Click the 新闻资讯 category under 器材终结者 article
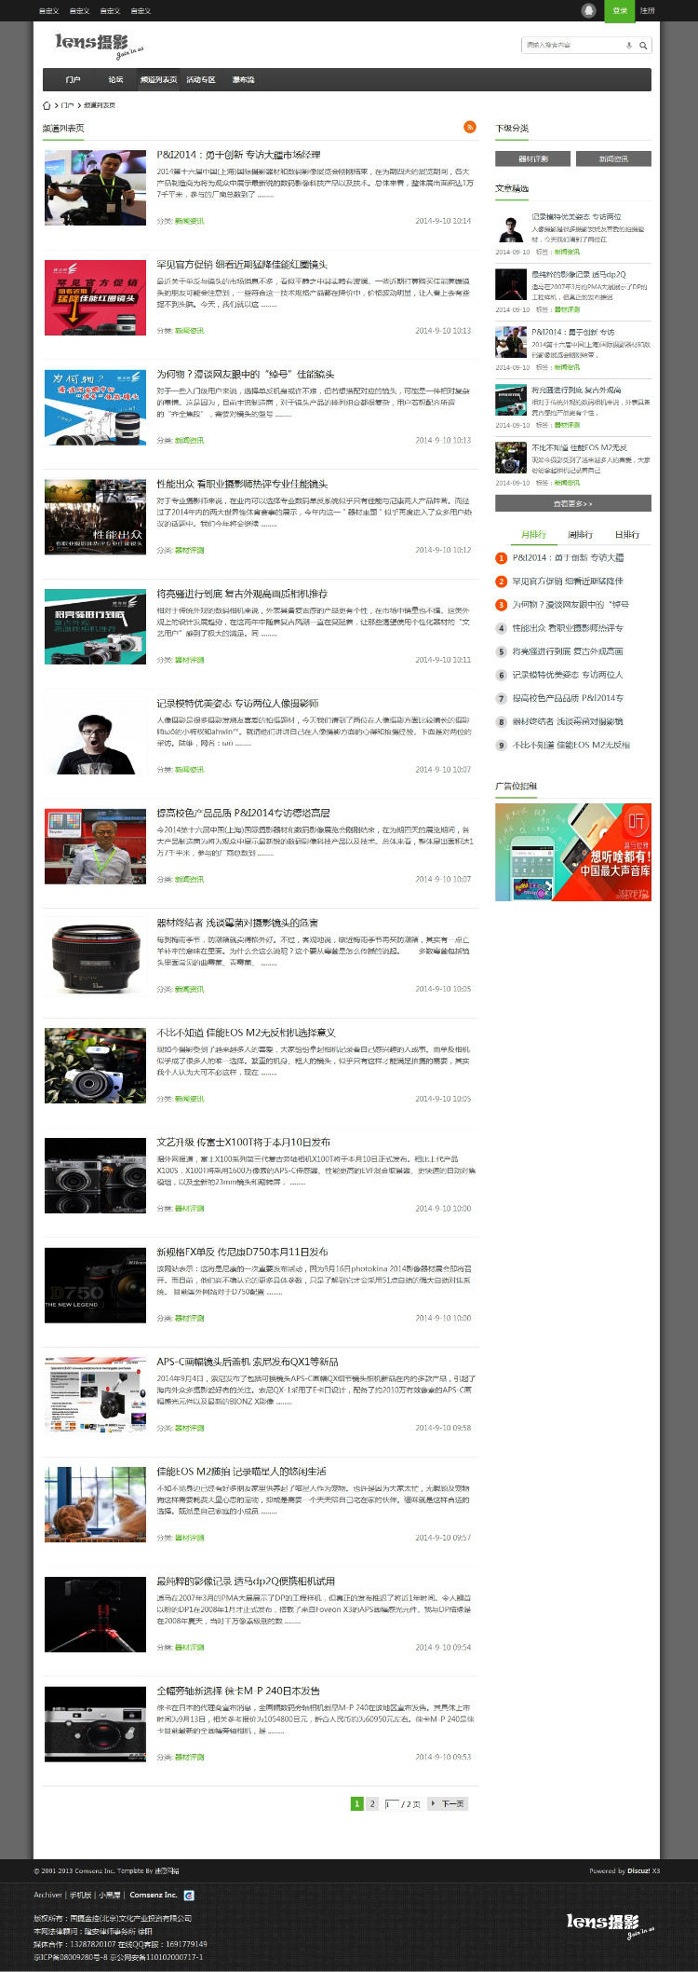Viewport: 698px width, 1972px height. pyautogui.click(x=190, y=989)
